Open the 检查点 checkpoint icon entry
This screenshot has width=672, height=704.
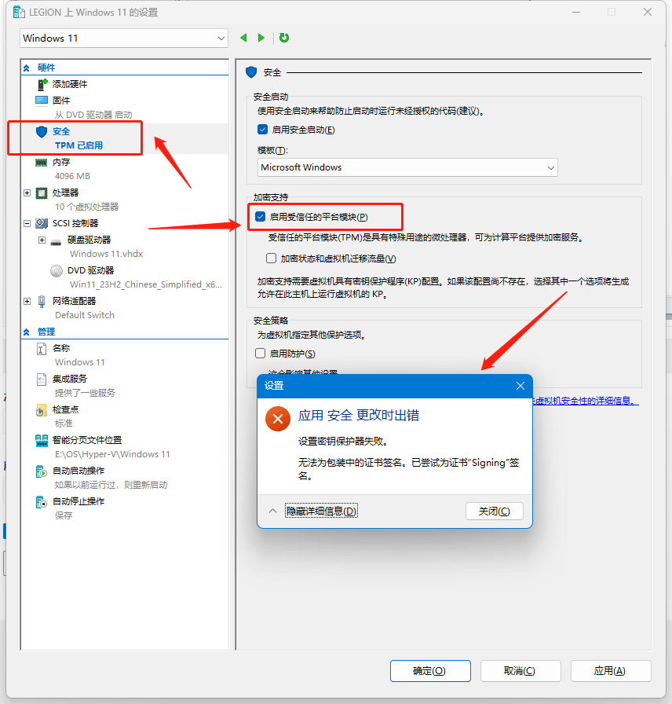pos(42,410)
